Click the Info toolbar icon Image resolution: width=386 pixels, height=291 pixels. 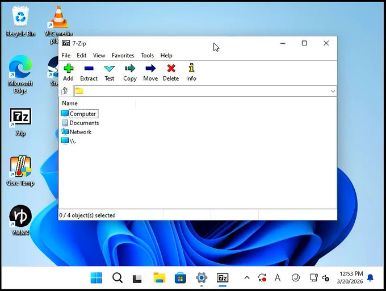pos(191,72)
